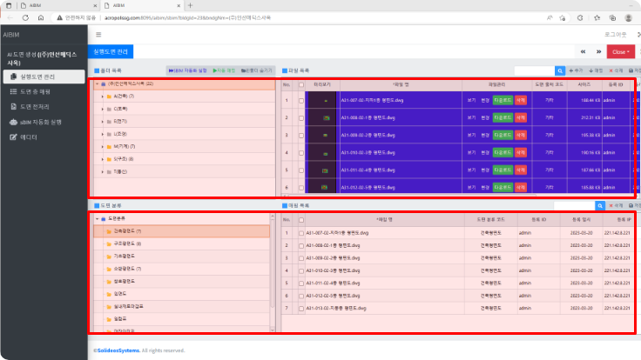Expand the A(건축) folder tree node
This screenshot has height=360, width=641.
(104, 96)
